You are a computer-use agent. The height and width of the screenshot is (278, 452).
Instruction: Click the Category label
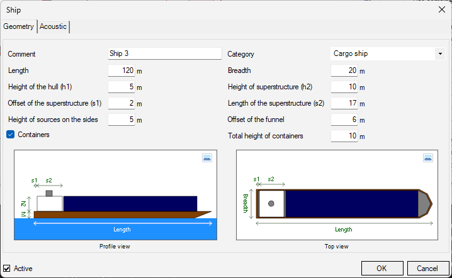(x=240, y=54)
